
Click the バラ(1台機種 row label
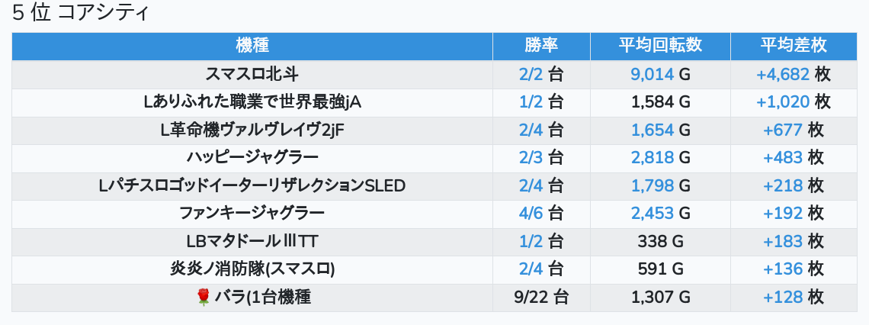click(x=262, y=298)
